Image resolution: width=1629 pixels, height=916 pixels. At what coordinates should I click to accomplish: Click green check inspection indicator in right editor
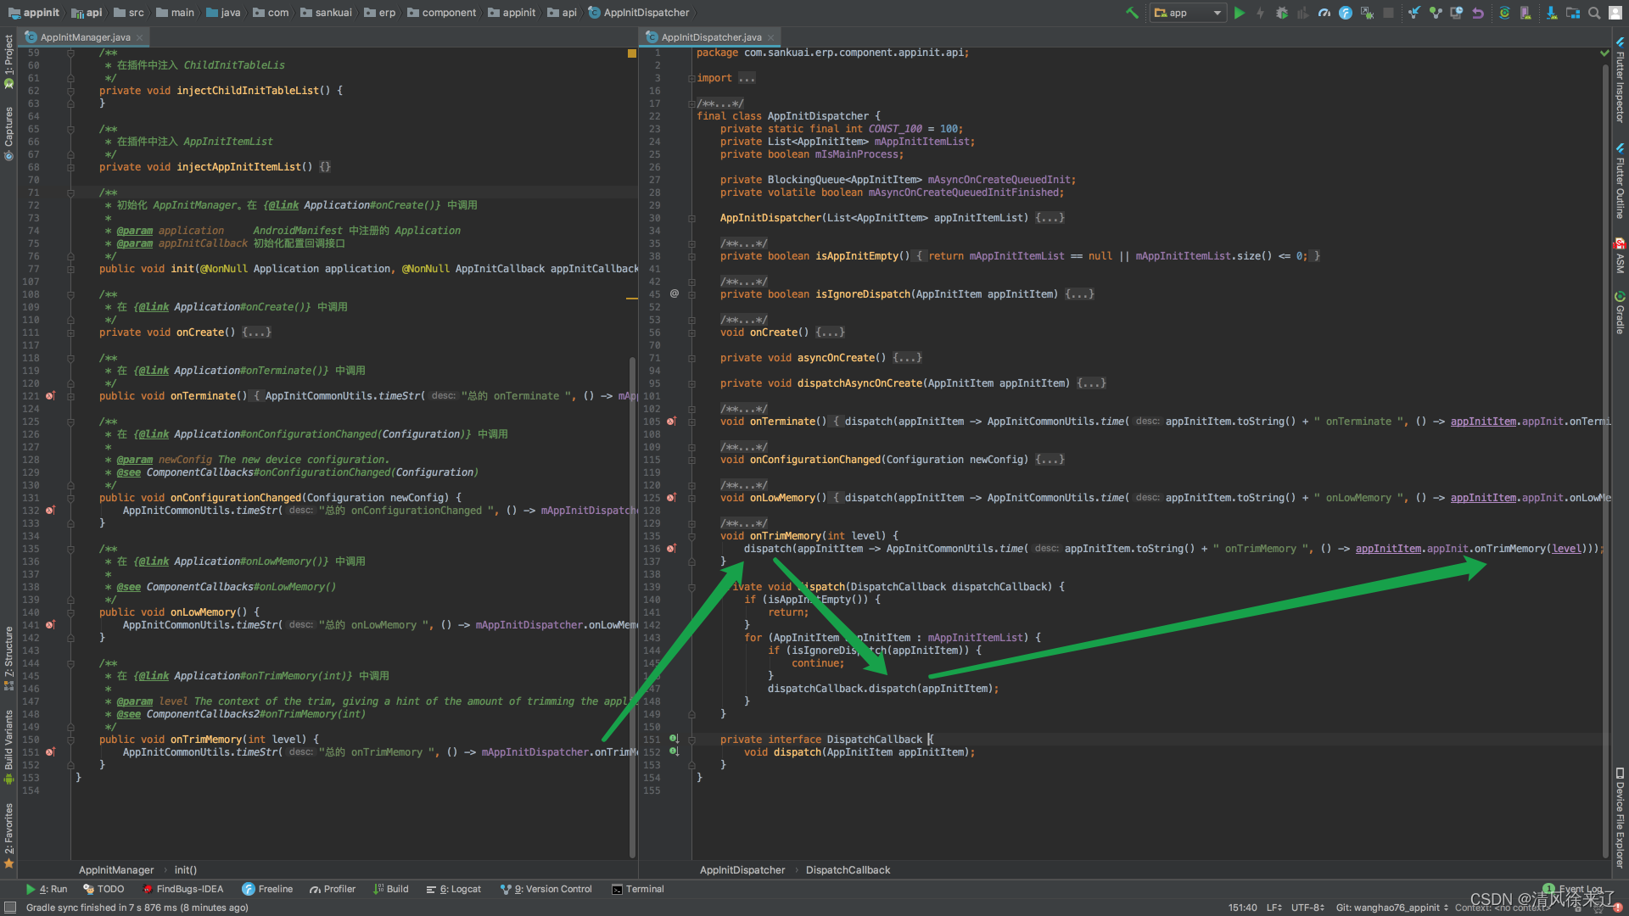pyautogui.click(x=1604, y=53)
